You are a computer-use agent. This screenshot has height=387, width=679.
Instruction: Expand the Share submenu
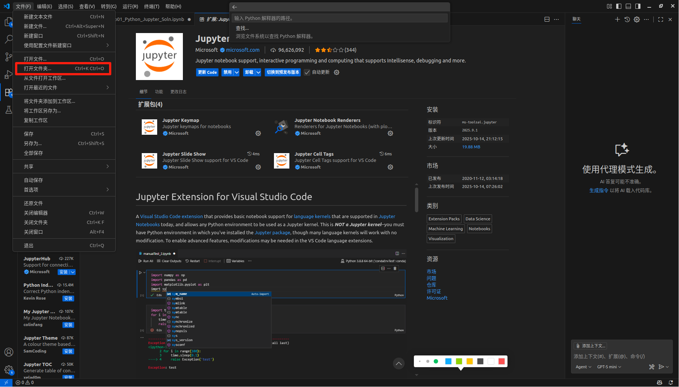pyautogui.click(x=64, y=166)
